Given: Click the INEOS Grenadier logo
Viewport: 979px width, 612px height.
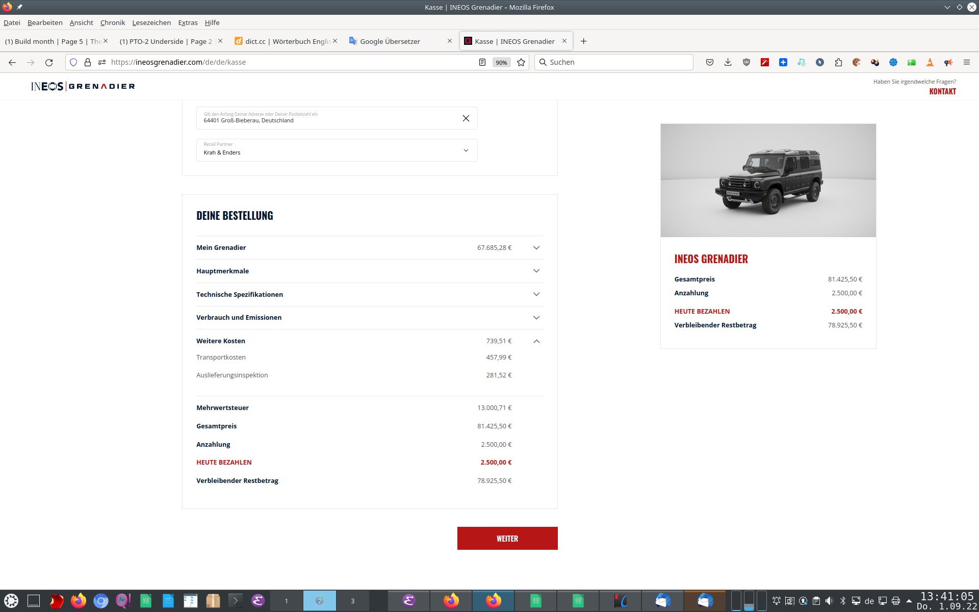Looking at the screenshot, I should tap(83, 86).
